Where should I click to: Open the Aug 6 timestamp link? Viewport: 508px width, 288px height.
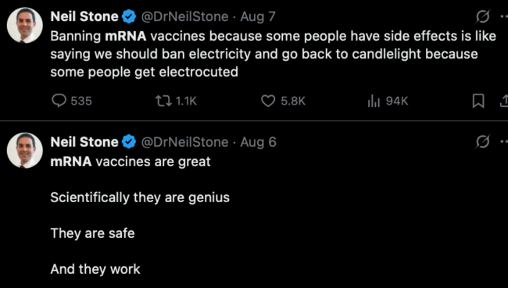pos(258,142)
